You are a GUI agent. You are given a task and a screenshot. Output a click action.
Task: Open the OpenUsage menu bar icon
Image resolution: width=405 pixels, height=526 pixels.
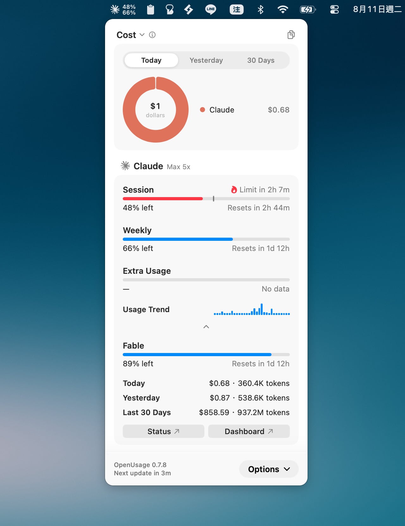pos(123,10)
